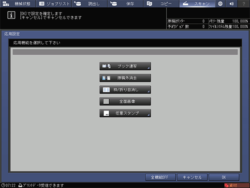Screen dimensions: 250x188
Task: Click the scanner icon beside スキャン
Action: [x=186, y=3]
